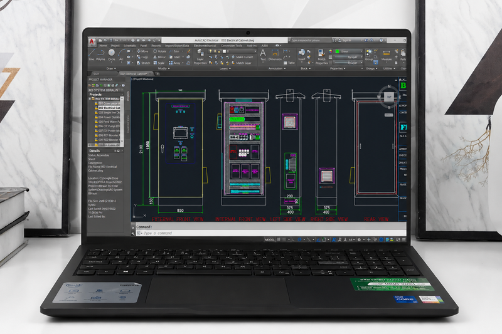Expand the Modify panel dropdown
Screen dimensions: 502x334
click(x=164, y=68)
